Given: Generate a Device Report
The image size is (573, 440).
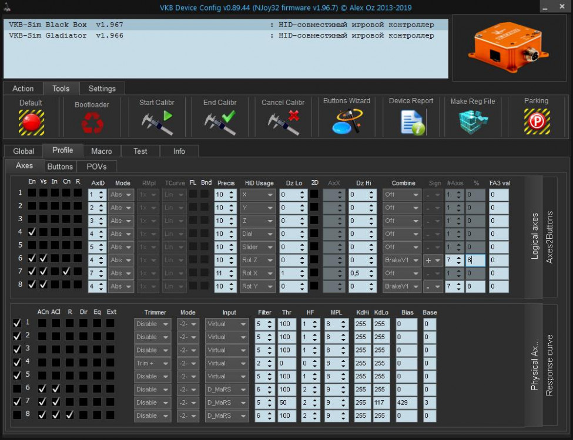Looking at the screenshot, I should tap(411, 122).
